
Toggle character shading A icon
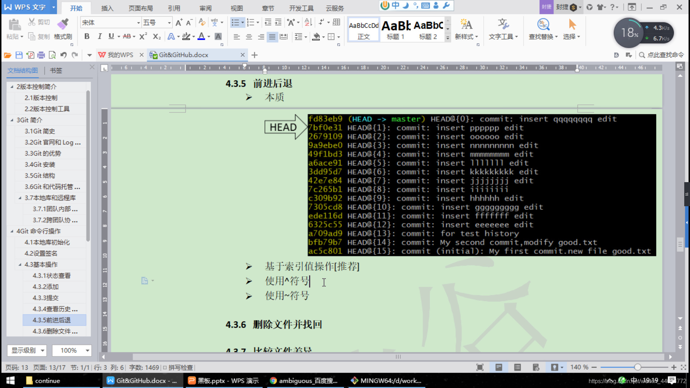[218, 36]
